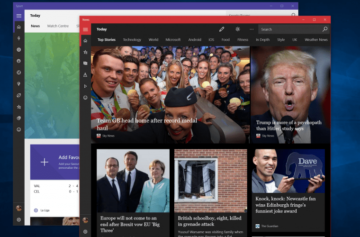Open the UK tab

click(x=295, y=39)
